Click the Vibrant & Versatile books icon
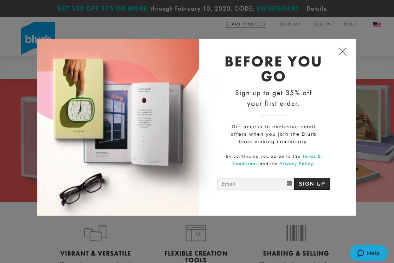 tap(96, 233)
